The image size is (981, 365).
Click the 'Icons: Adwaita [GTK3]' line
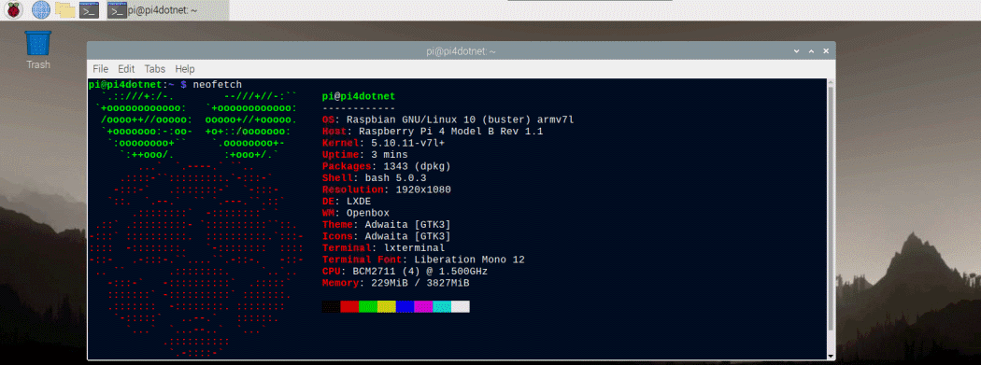coord(387,236)
